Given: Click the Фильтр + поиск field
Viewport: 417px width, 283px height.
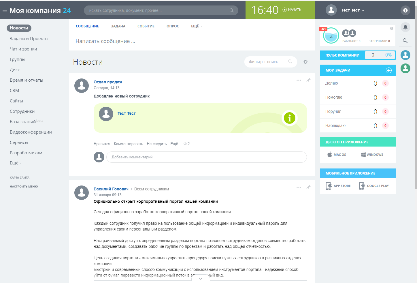Looking at the screenshot, I should (x=271, y=62).
